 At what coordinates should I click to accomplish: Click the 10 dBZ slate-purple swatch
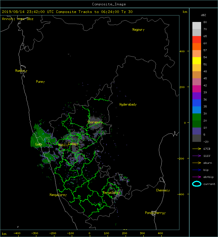tap(197, 131)
